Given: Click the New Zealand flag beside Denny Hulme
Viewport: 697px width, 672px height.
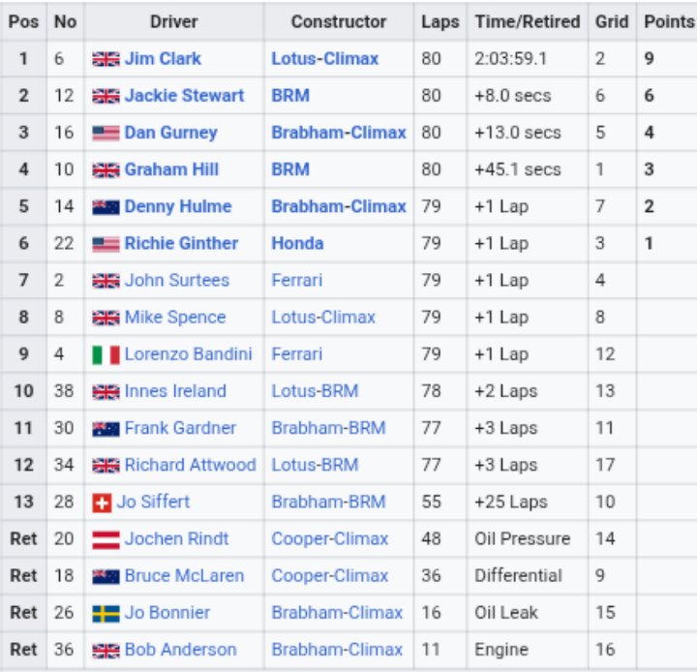Looking at the screenshot, I should (x=106, y=207).
